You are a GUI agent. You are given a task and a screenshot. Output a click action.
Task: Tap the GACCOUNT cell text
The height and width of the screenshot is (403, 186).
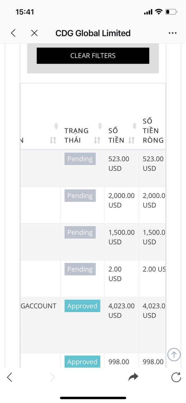pyautogui.click(x=38, y=306)
